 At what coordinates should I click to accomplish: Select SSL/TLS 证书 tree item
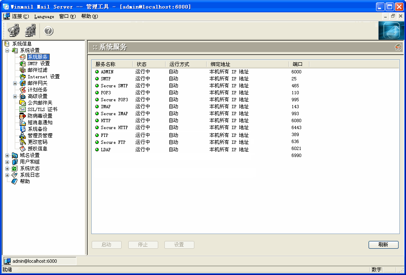(x=42, y=109)
